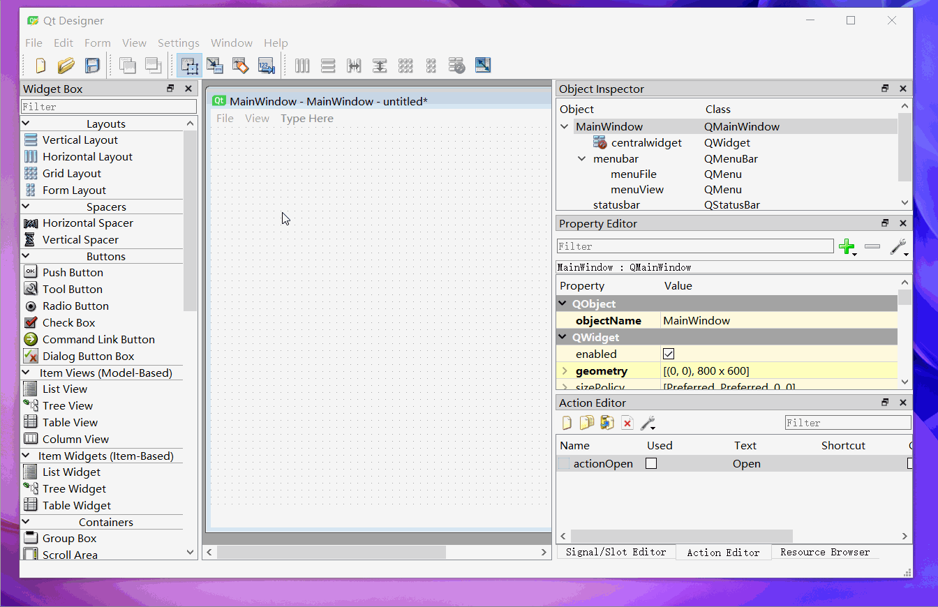The height and width of the screenshot is (607, 938).
Task: Select the Edit Widgets mode icon
Action: tap(189, 66)
